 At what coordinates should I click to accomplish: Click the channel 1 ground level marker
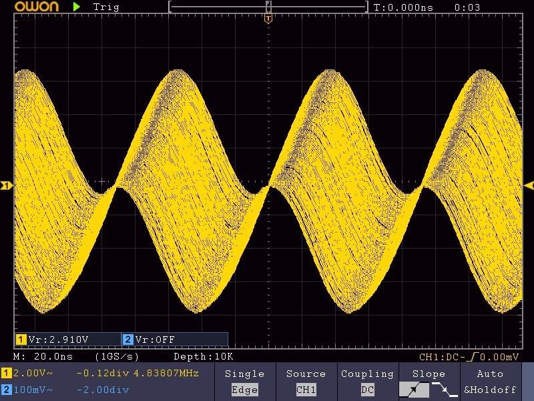point(7,186)
